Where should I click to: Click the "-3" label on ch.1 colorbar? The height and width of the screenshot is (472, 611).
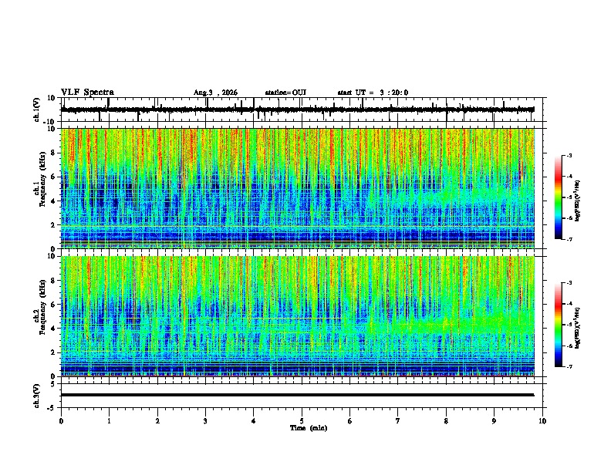(569, 155)
